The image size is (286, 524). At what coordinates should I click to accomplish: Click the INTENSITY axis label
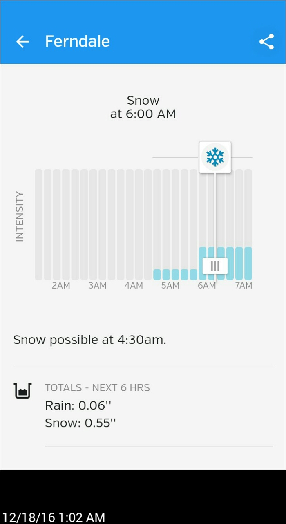pyautogui.click(x=20, y=217)
